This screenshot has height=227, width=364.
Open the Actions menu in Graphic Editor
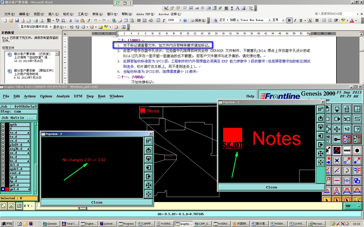pyautogui.click(x=30, y=96)
